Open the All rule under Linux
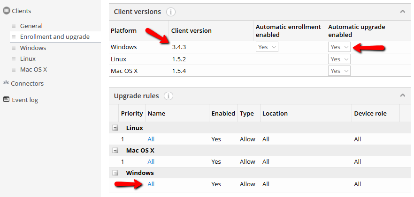This screenshot has height=197, width=414. click(151, 139)
